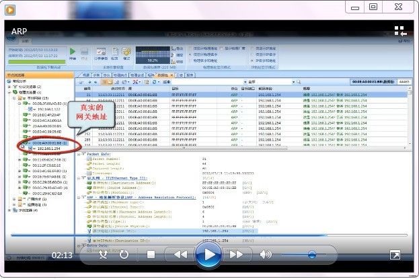This screenshot has width=419, height=279.
Task: Click the rewind button
Action: pyautogui.click(x=181, y=254)
